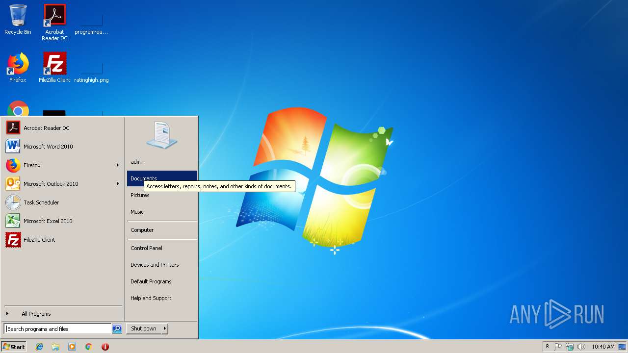Launch Microsoft Excel 2010 from Start menu
This screenshot has width=628, height=353.
coord(62,221)
